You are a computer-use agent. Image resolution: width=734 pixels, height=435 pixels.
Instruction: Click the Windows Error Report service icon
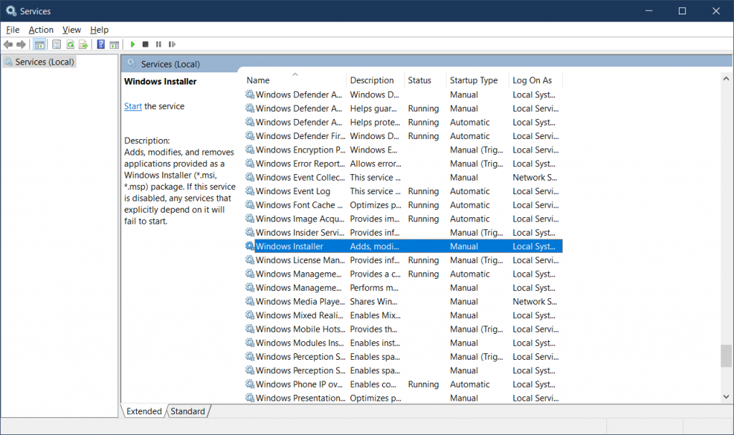(250, 163)
